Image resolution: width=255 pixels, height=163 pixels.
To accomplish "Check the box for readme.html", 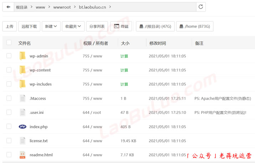I will (9, 155).
